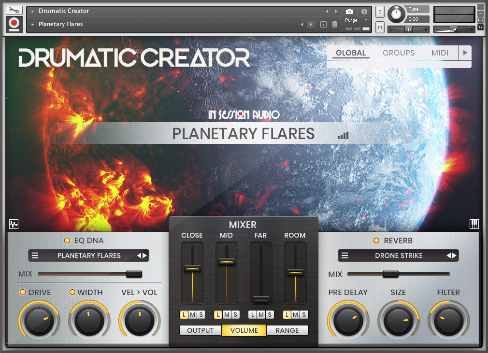Viewport: 488px width, 353px height.
Task: Open the waveform editor icon at bottom left
Action: pos(14,224)
